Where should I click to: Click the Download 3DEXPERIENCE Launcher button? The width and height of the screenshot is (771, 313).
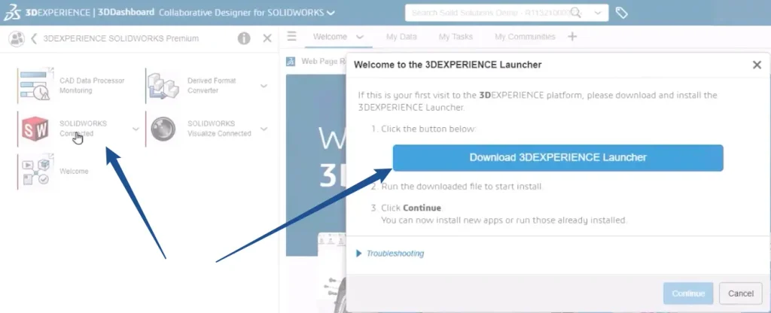pos(558,158)
